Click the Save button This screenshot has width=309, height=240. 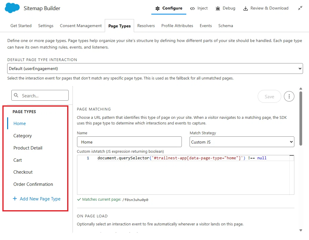269,96
